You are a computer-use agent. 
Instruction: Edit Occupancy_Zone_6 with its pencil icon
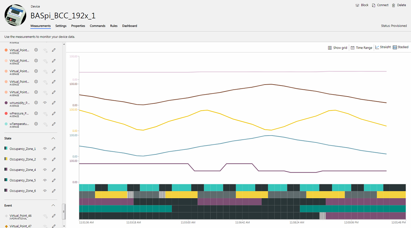pos(54,190)
